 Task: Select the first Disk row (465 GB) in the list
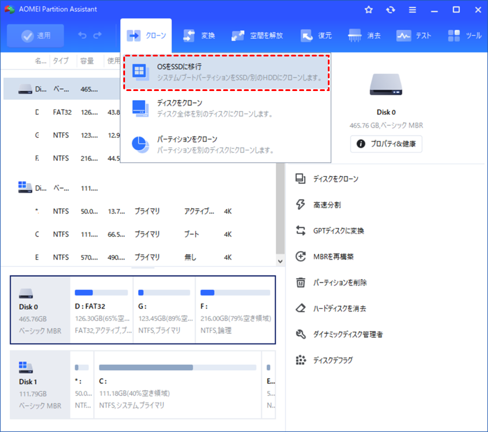62,89
